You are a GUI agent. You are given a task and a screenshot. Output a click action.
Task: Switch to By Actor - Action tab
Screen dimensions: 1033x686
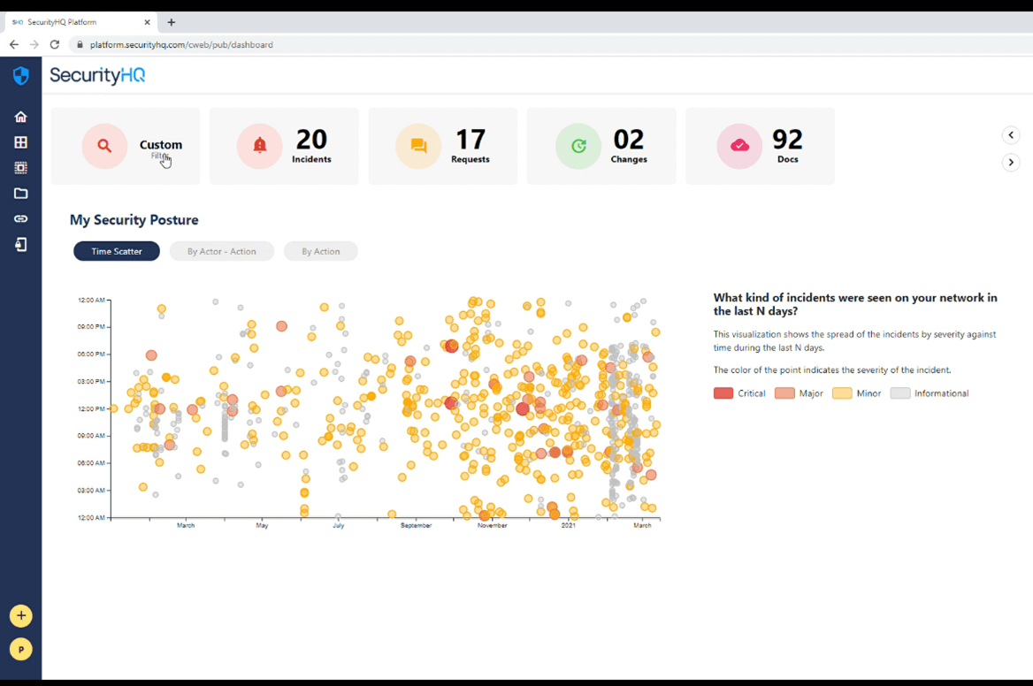(221, 252)
